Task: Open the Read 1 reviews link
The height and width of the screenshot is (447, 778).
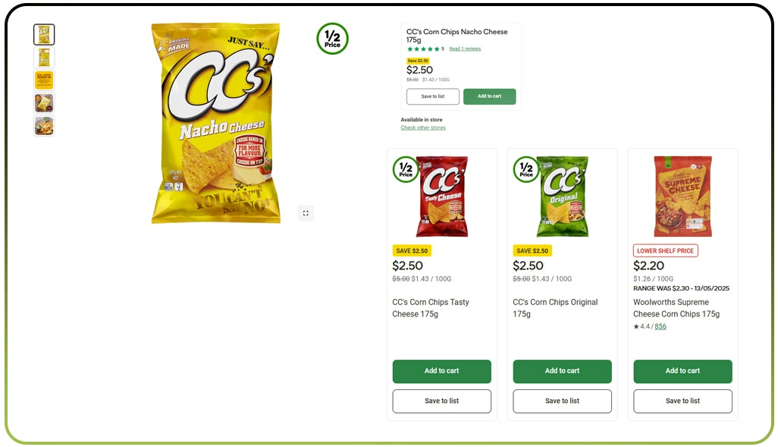Action: click(463, 48)
